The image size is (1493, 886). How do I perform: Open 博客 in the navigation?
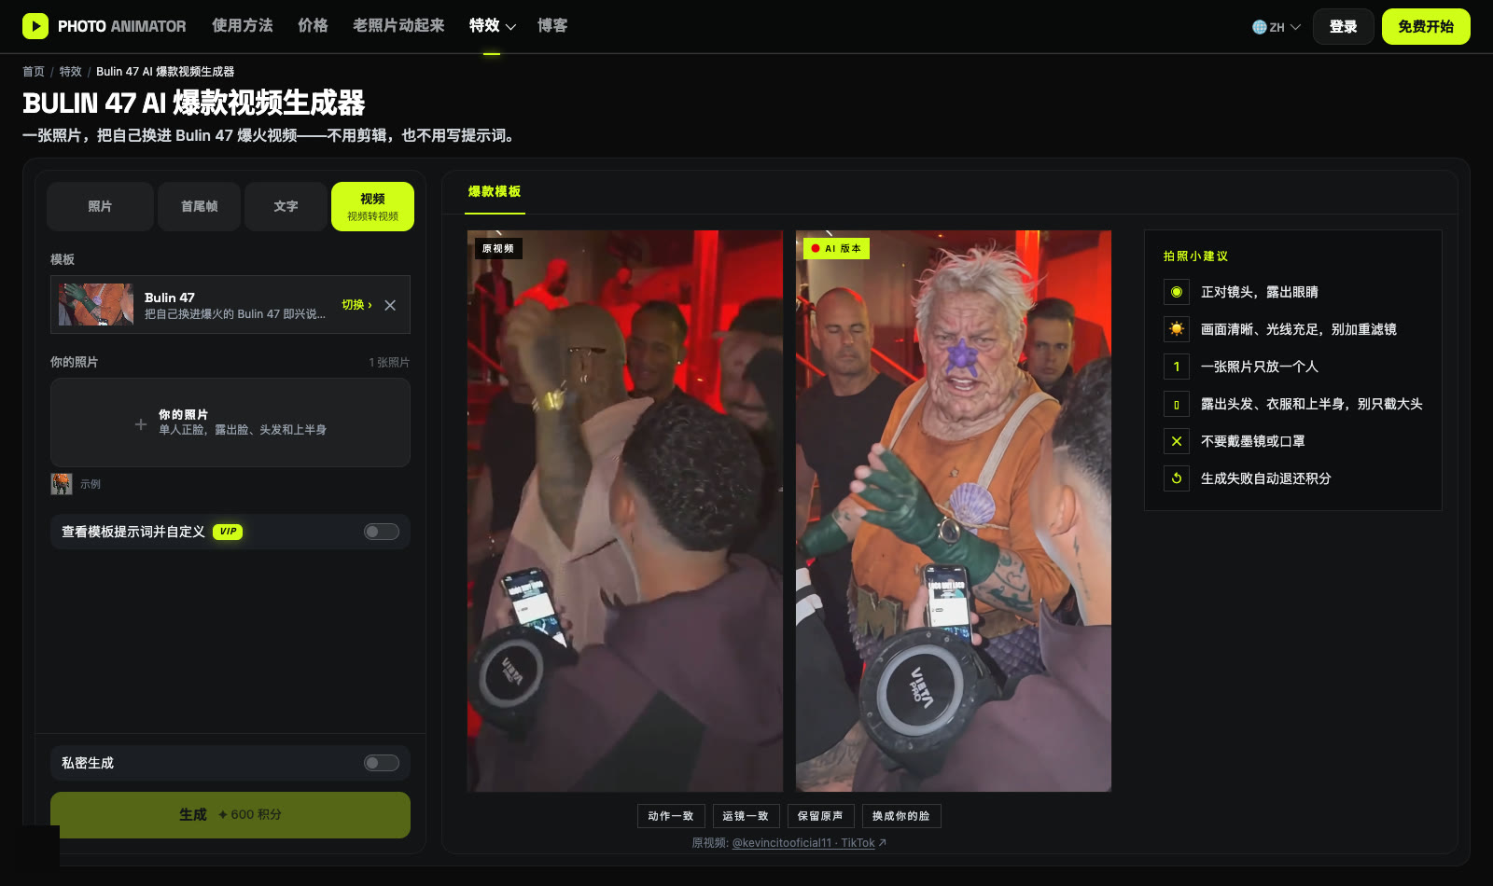(552, 26)
